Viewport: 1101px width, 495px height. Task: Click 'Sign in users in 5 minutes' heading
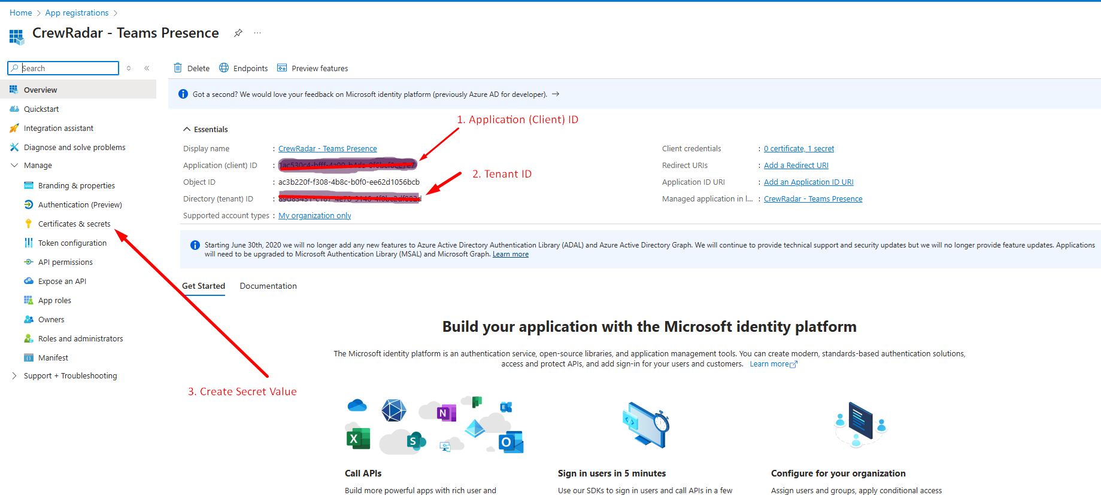612,473
